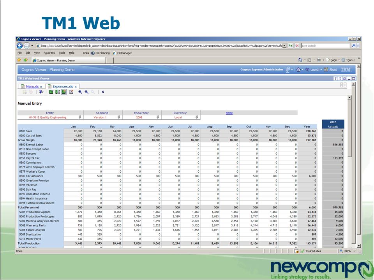Click the About link in Cognos header
Image resolution: width=374 pixels, height=280 pixels.
pos(333,70)
